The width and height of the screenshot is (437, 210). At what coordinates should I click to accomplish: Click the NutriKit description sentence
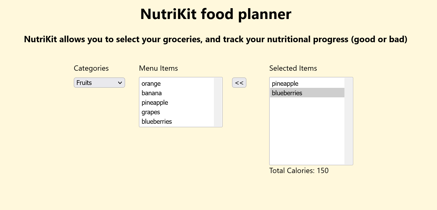click(215, 39)
